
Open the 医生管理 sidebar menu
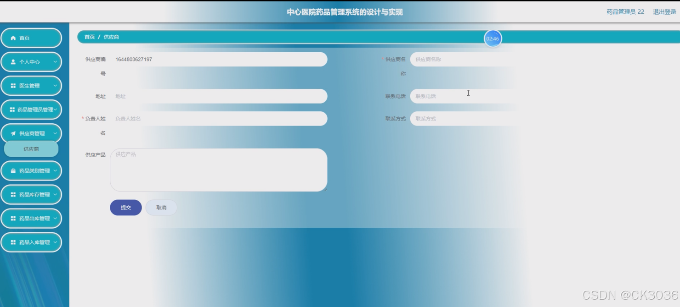tap(31, 86)
